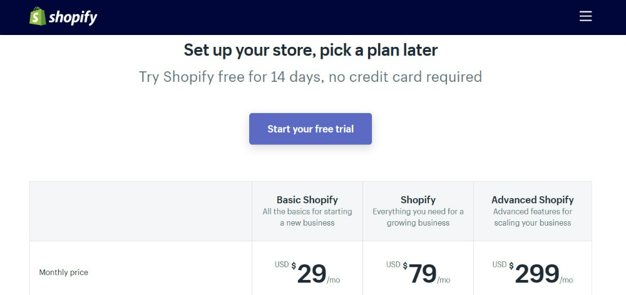Click the empty top-left pricing table cell
626x295 pixels.
(141, 211)
